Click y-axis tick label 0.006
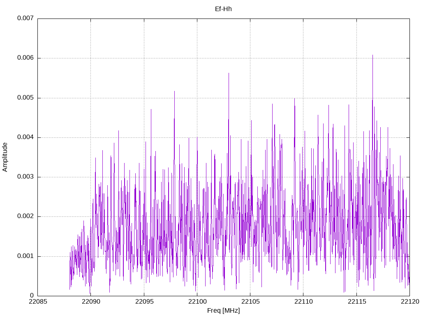 click(x=25, y=58)
